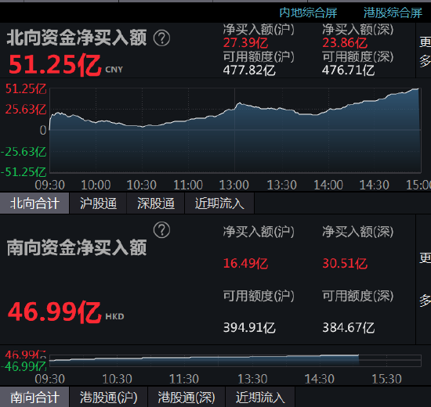The width and height of the screenshot is (431, 407).
Task: Switch to 港股通(沪) tab
Action: [109, 397]
